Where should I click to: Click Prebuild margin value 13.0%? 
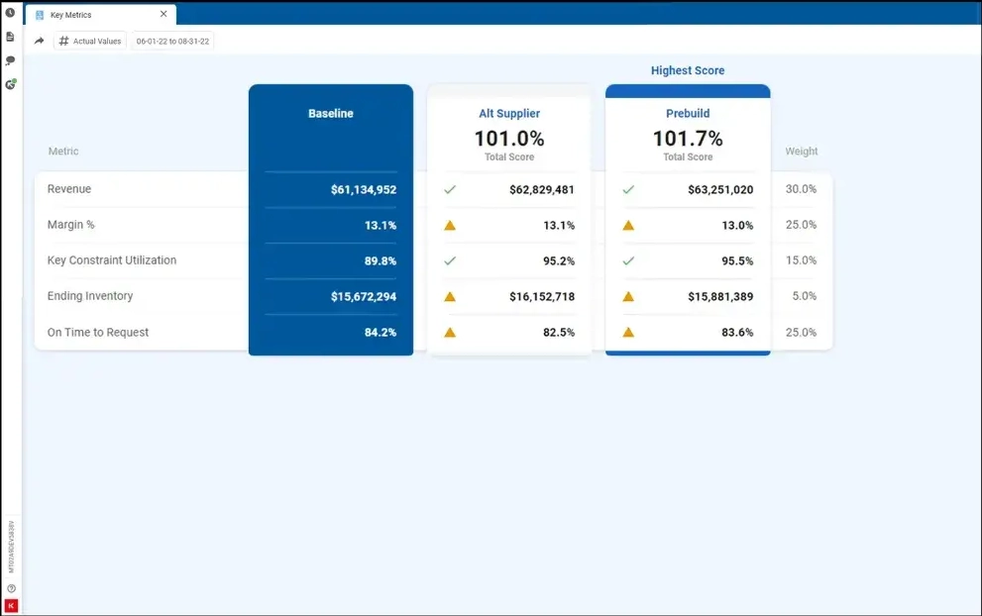click(x=737, y=226)
